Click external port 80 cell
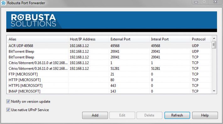223x124 pixels. click(112, 80)
